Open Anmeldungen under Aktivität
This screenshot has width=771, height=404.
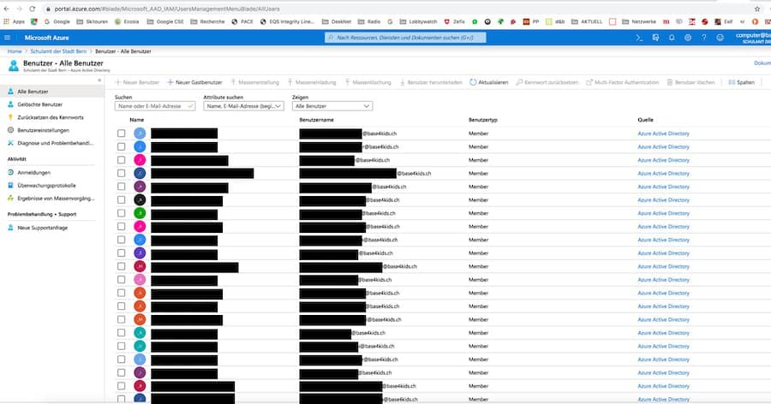34,173
